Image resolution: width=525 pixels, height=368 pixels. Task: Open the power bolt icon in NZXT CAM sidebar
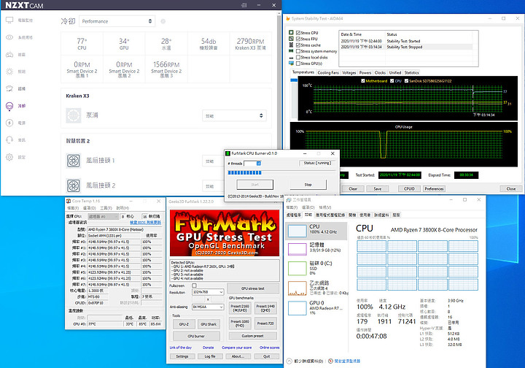(x=9, y=123)
